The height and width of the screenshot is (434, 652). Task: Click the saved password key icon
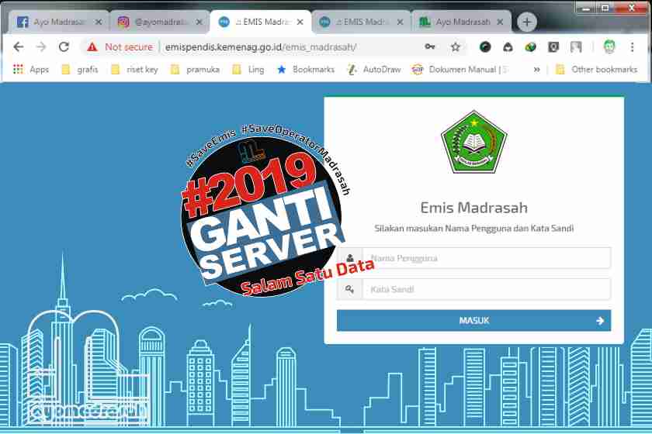pyautogui.click(x=429, y=46)
